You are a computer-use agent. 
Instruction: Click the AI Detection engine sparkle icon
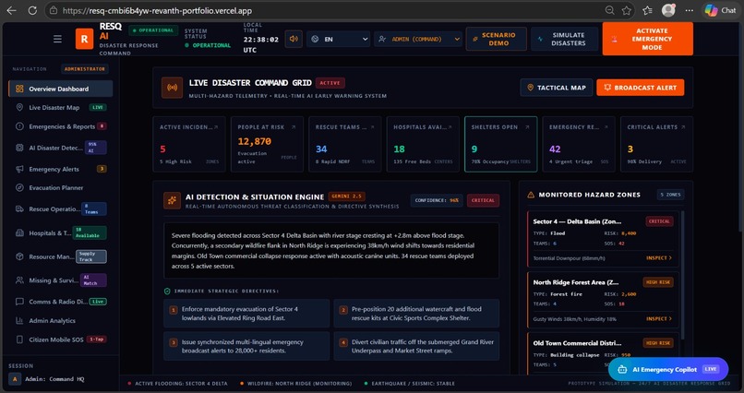point(172,200)
